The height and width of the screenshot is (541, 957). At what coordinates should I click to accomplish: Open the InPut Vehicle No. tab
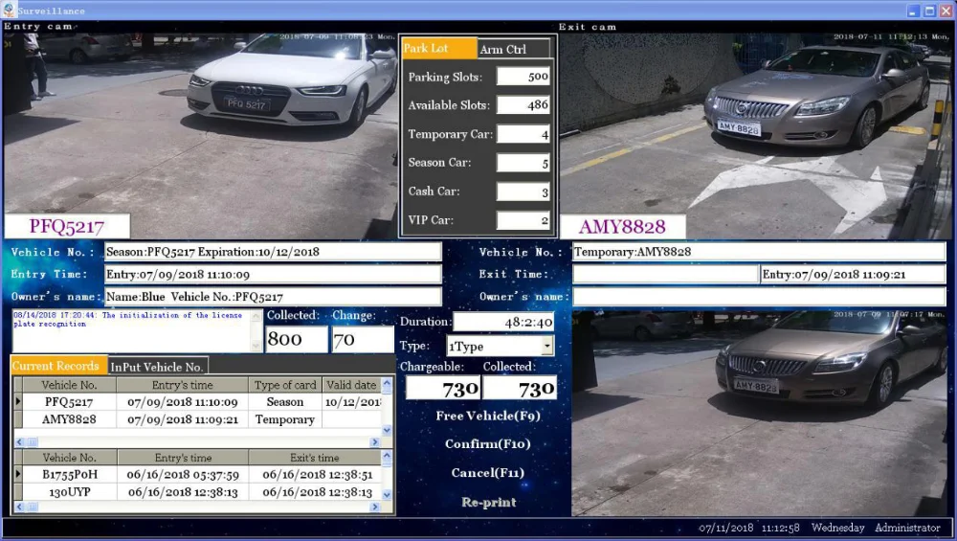(x=157, y=367)
